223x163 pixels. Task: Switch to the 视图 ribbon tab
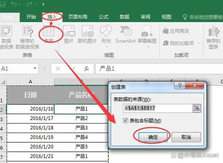[166, 17]
